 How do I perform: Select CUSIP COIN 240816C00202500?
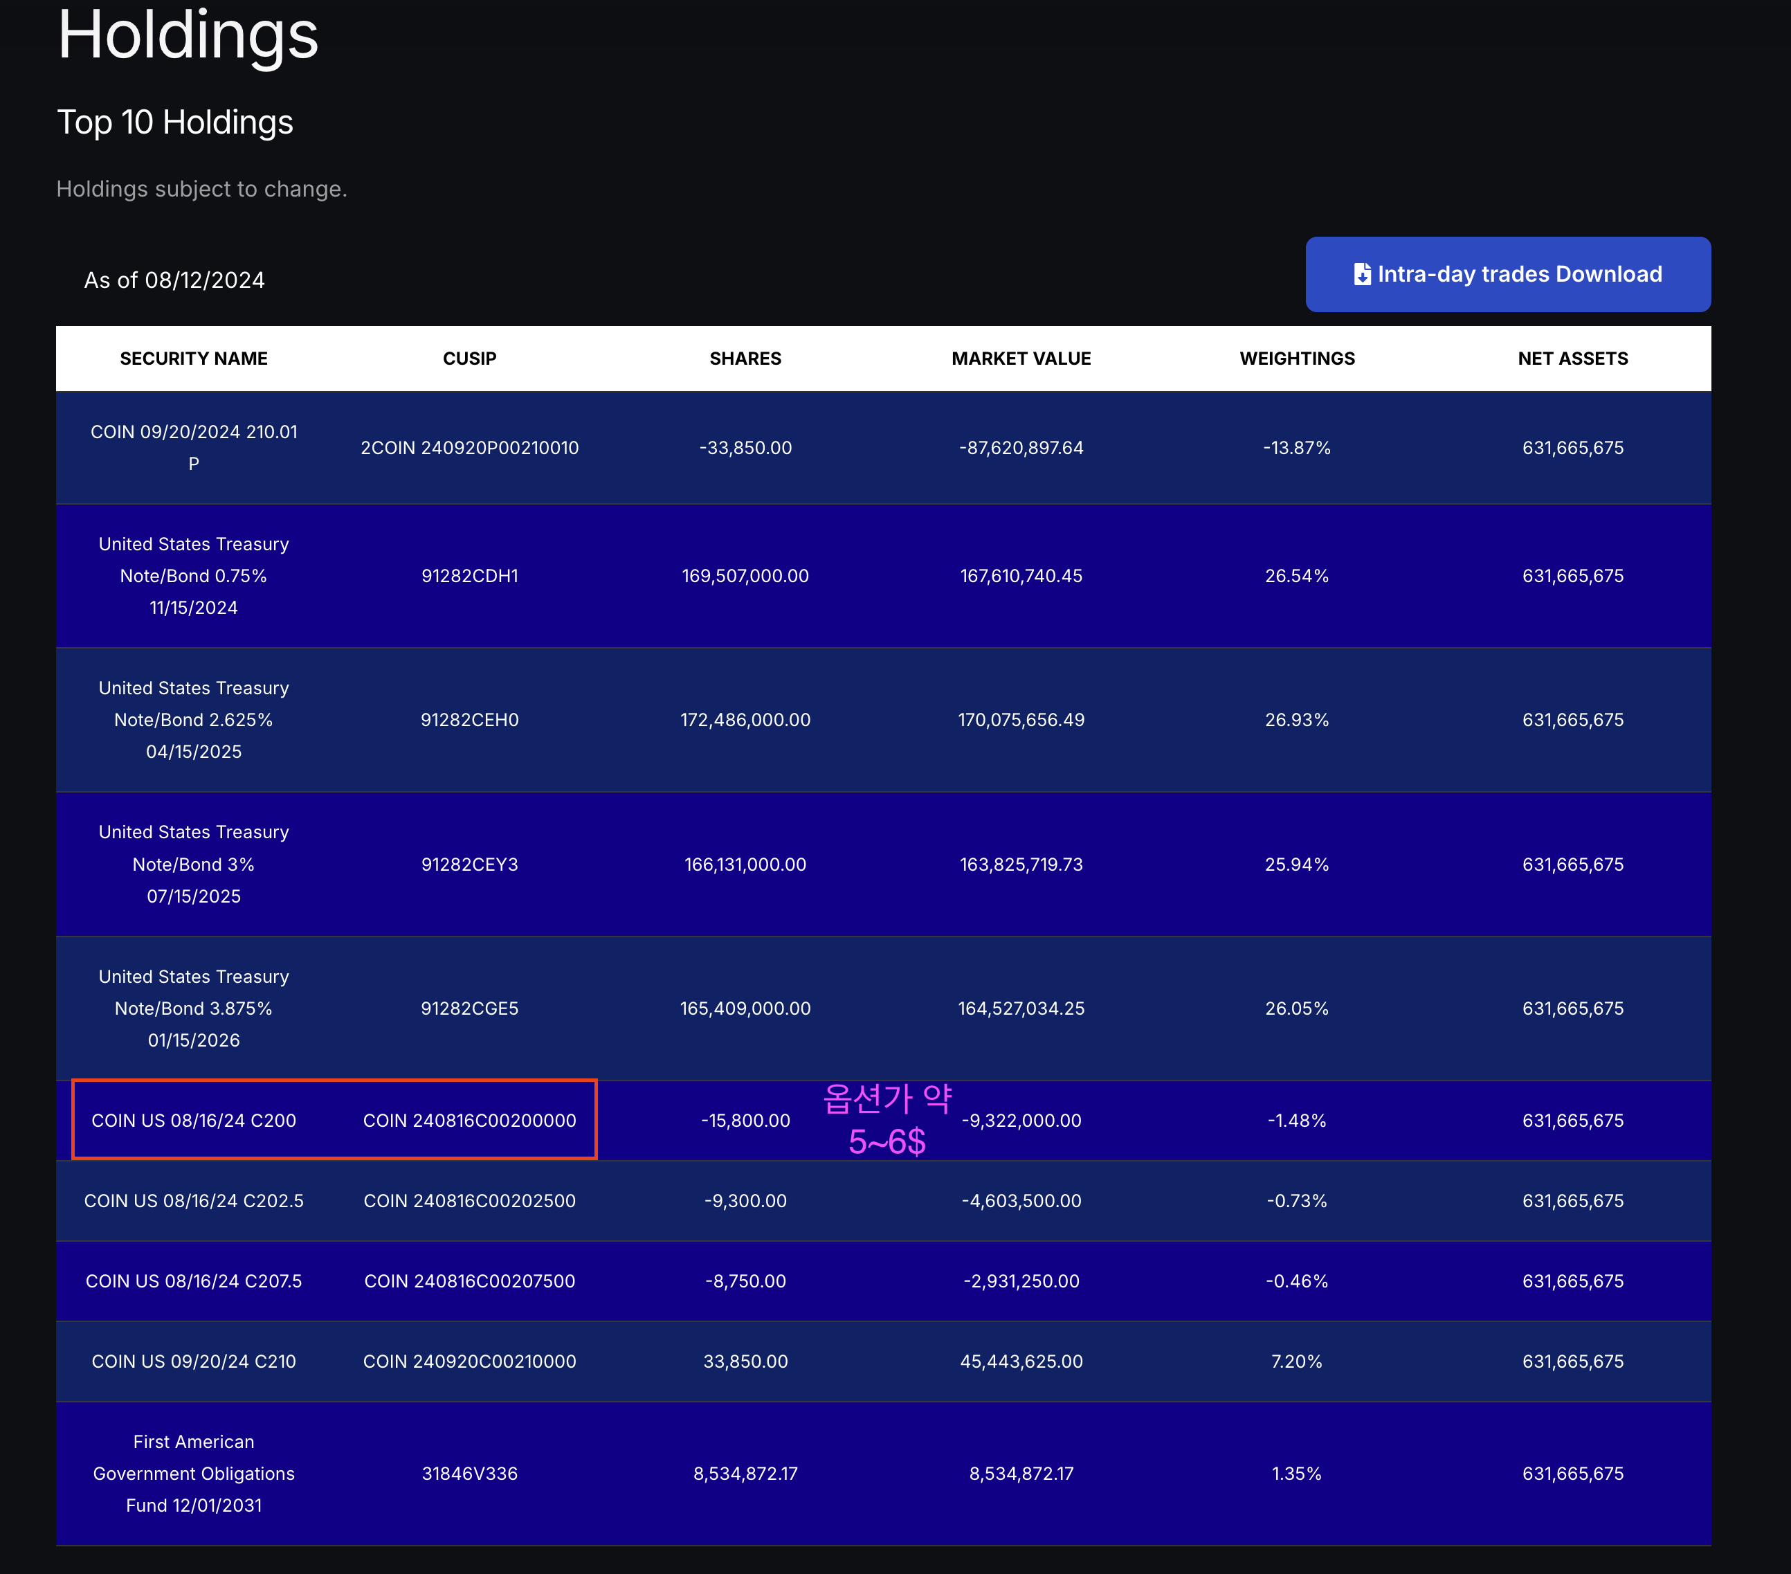pos(470,1201)
